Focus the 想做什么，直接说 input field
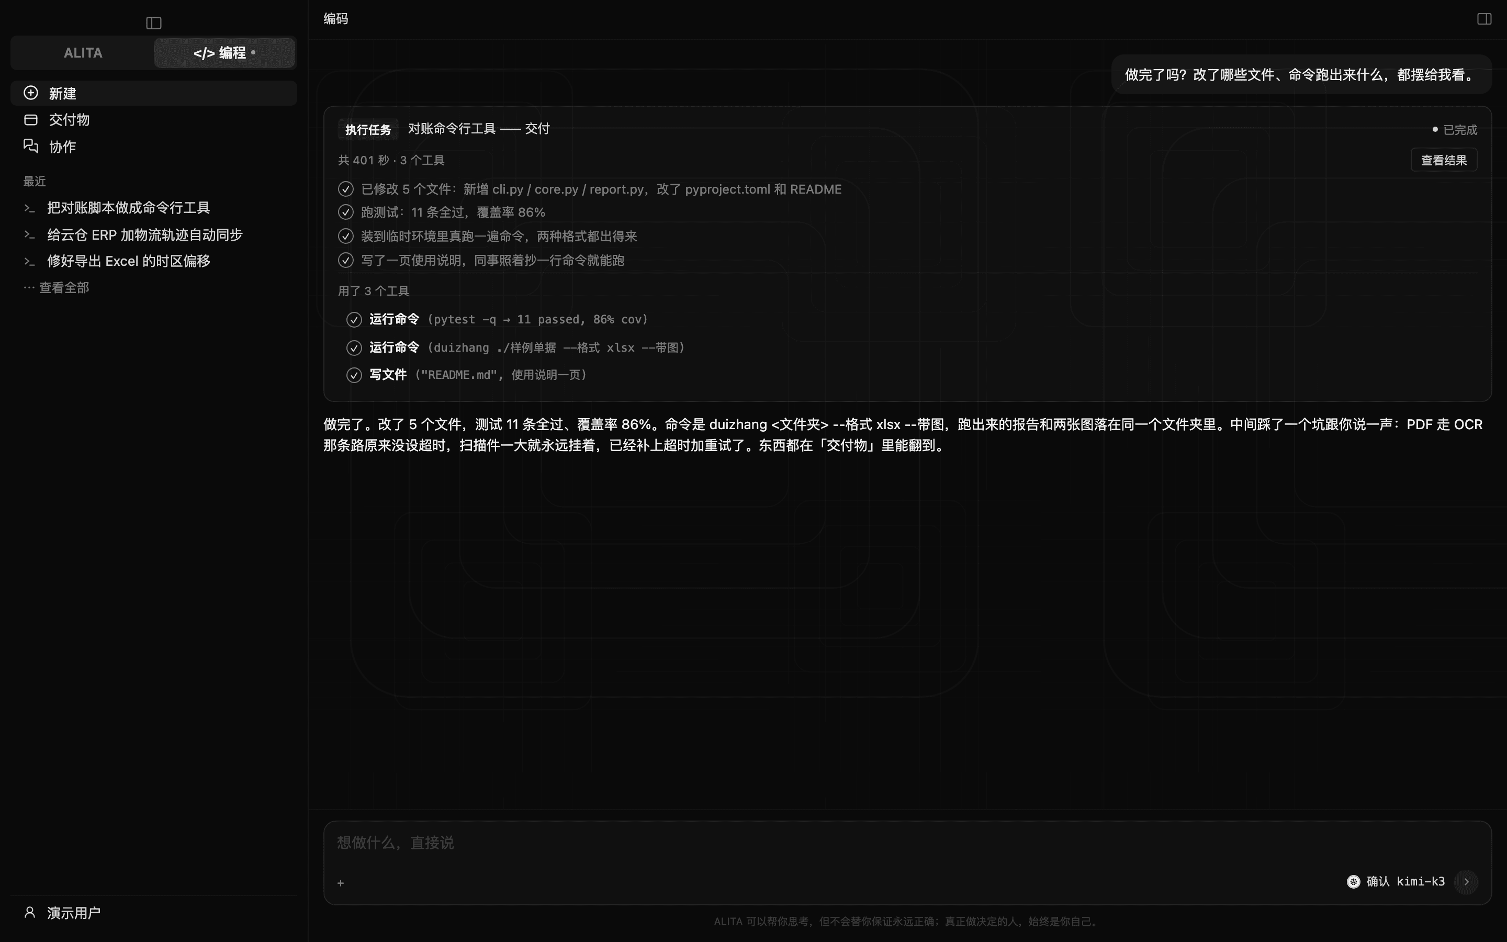The height and width of the screenshot is (942, 1507). [x=907, y=843]
